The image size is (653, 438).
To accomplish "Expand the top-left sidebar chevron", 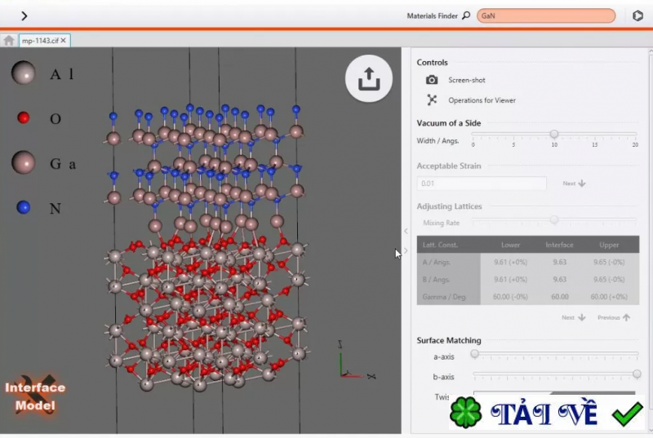I will 24,15.
